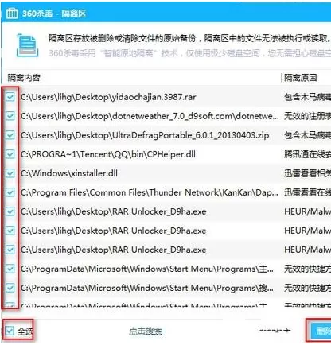Select the yidaochajian.3987.rar file path
This screenshot has width=331, height=345.
tap(108, 97)
